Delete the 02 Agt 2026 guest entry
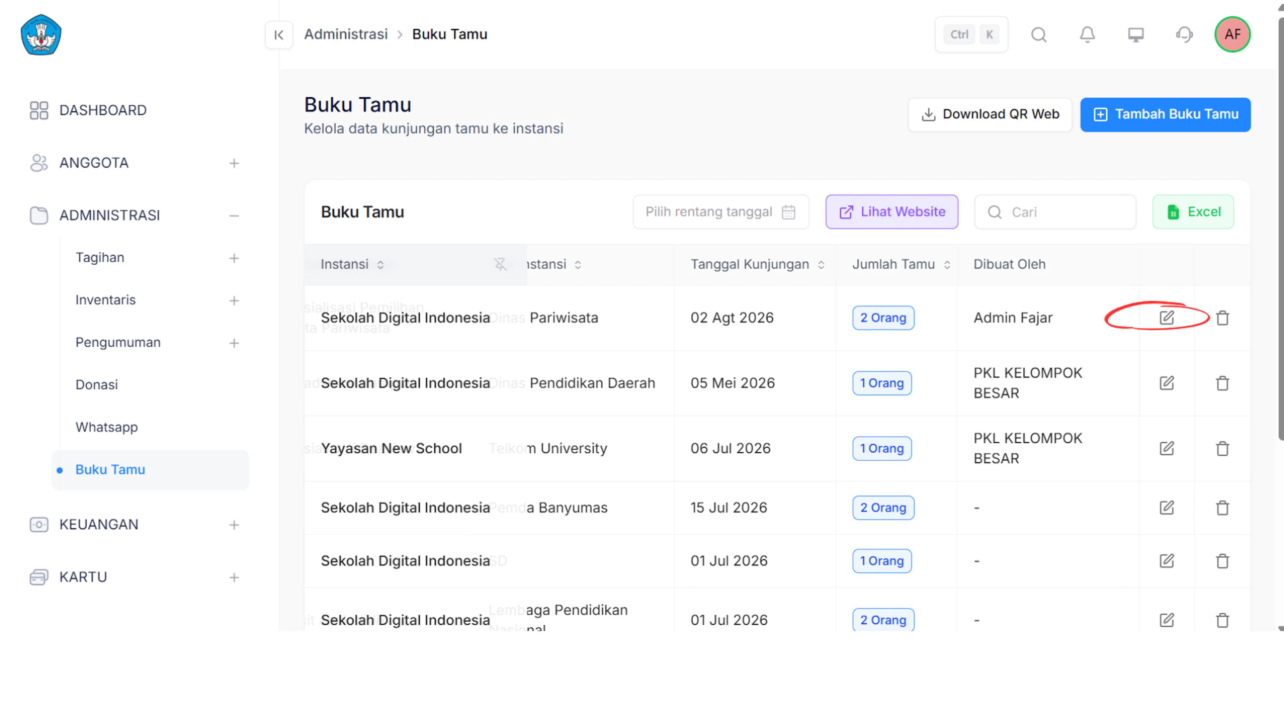 point(1222,318)
